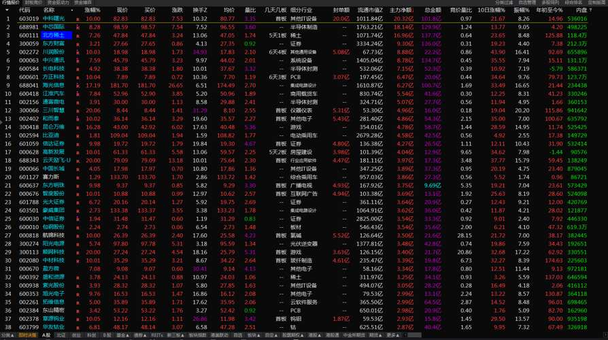Expand the 基金 bottom tab menu
This screenshot has height=340, width=608.
[x=122, y=335]
